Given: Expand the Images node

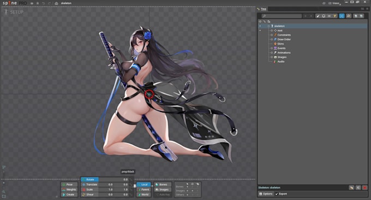Looking at the screenshot, I should tap(272, 57).
